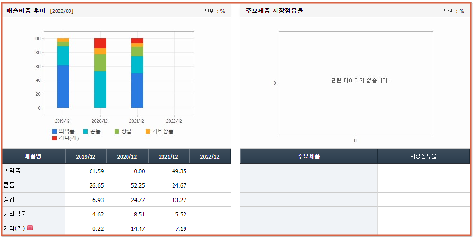Viewport: 474px width, 239px height.
Task: Click the orange 기타상품 legend swatch
Action: [x=148, y=131]
